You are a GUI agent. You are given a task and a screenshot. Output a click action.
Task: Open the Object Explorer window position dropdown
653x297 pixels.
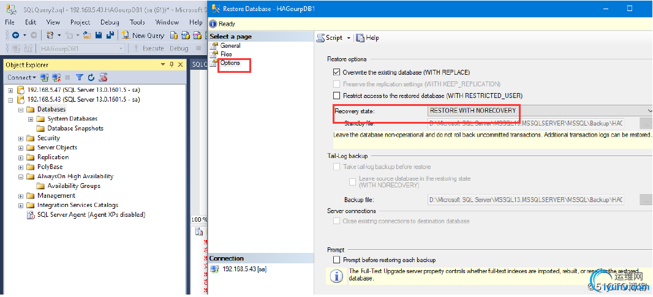pos(163,64)
